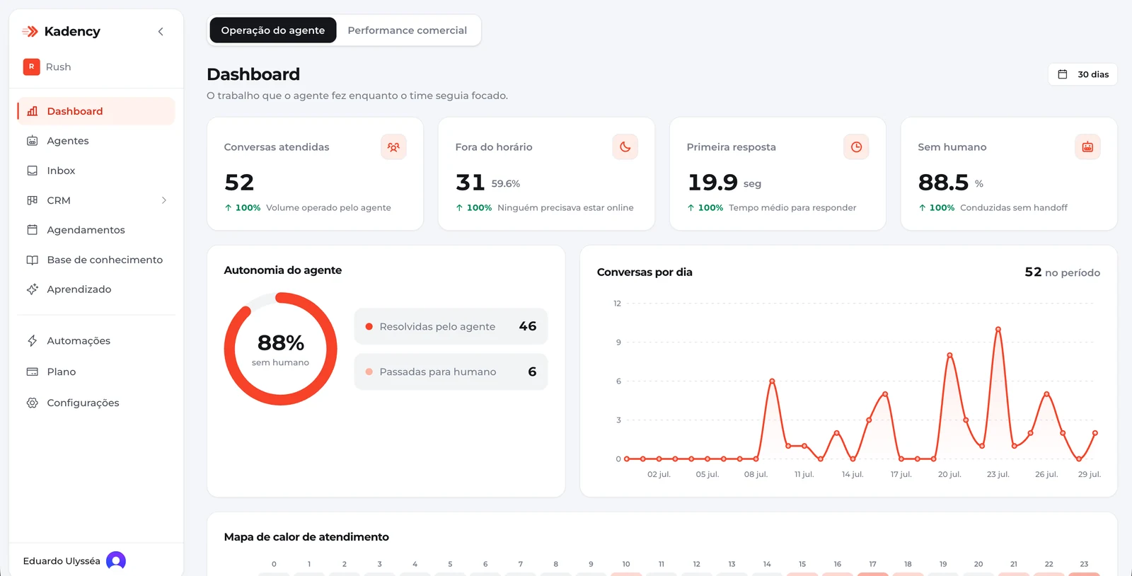Click the Inbox tray icon
This screenshot has height=576, width=1132.
coord(33,171)
